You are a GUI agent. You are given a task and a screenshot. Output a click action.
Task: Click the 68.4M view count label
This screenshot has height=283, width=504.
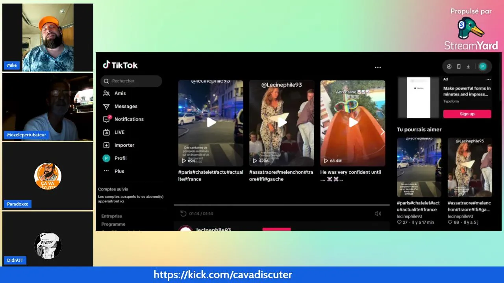coord(335,161)
